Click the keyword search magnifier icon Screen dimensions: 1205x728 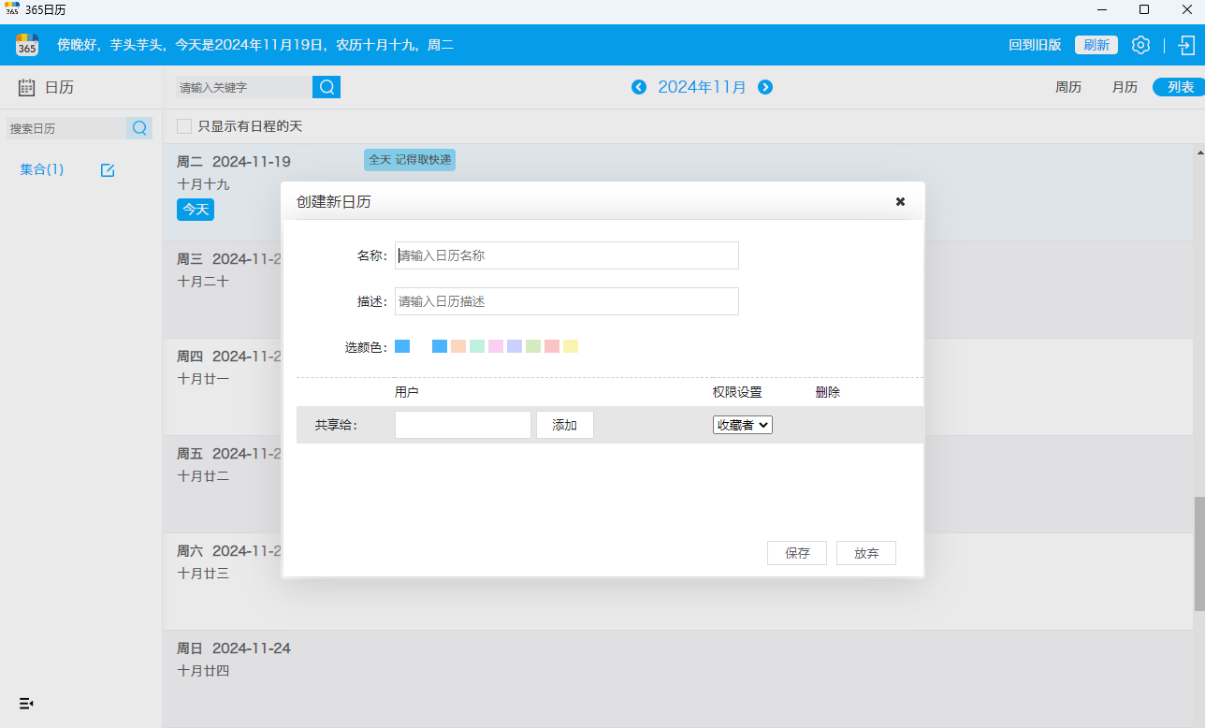pos(327,87)
